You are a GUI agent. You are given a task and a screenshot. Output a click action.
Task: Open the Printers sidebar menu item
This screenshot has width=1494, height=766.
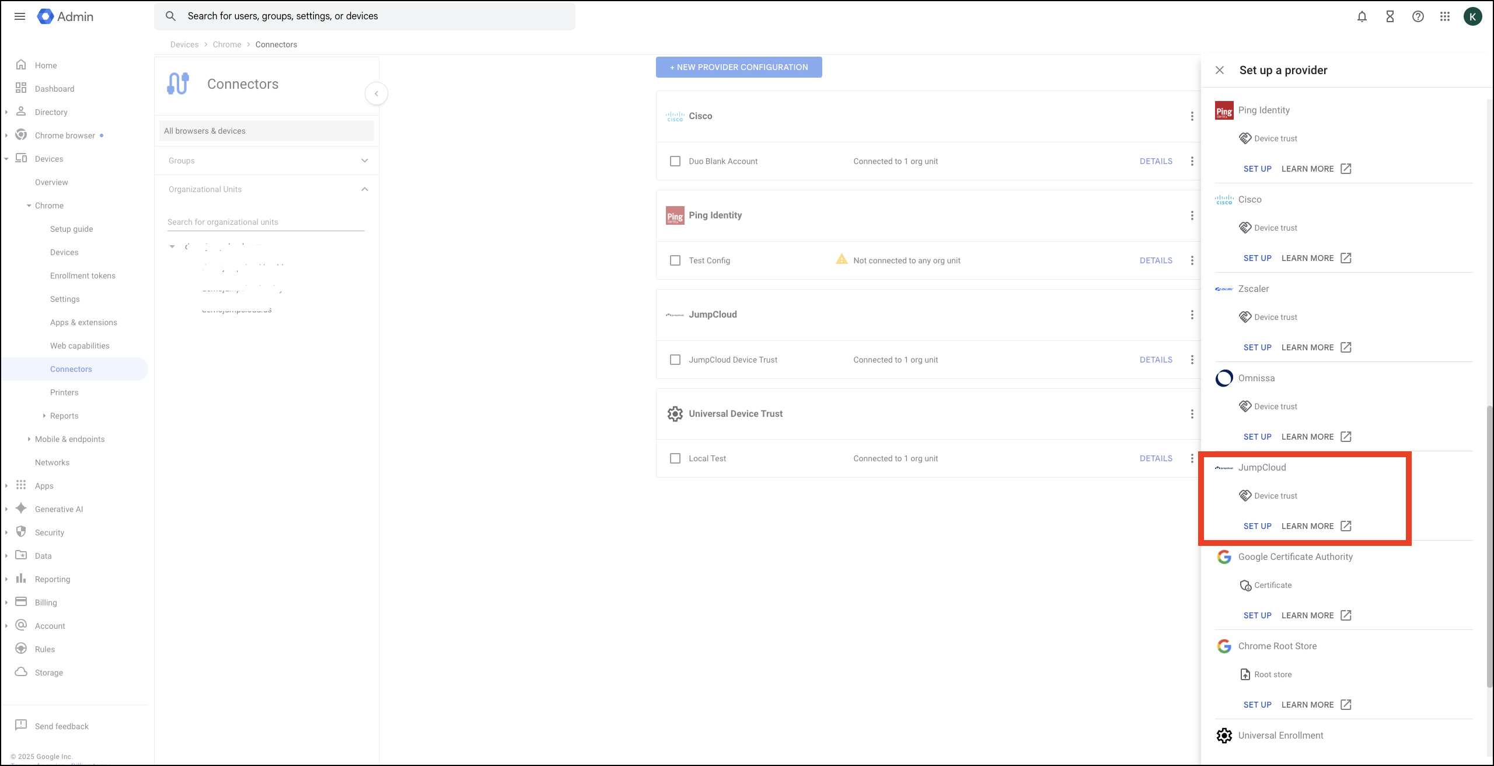[64, 392]
